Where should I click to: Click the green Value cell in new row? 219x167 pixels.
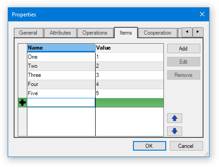pyautogui.click(x=129, y=103)
